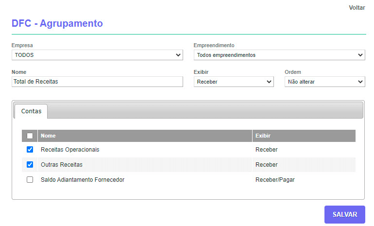Screen dimensions: 374x226
Task: Click the DFC - Agrupamento page title
Action: (57, 23)
